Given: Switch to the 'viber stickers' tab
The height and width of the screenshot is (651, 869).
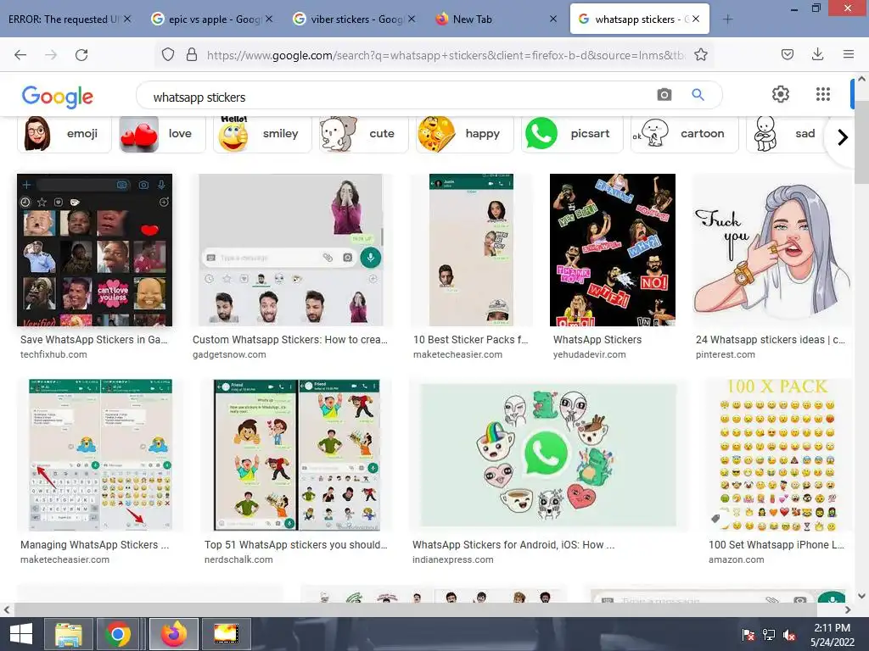Looking at the screenshot, I should click(x=349, y=19).
